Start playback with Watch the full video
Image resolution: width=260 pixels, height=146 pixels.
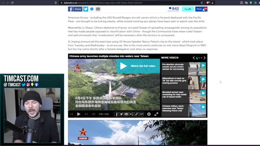138,66
